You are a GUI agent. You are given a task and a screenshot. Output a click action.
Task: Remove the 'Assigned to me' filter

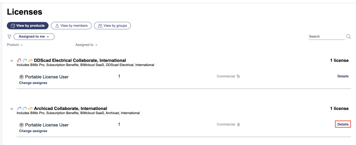(x=48, y=36)
